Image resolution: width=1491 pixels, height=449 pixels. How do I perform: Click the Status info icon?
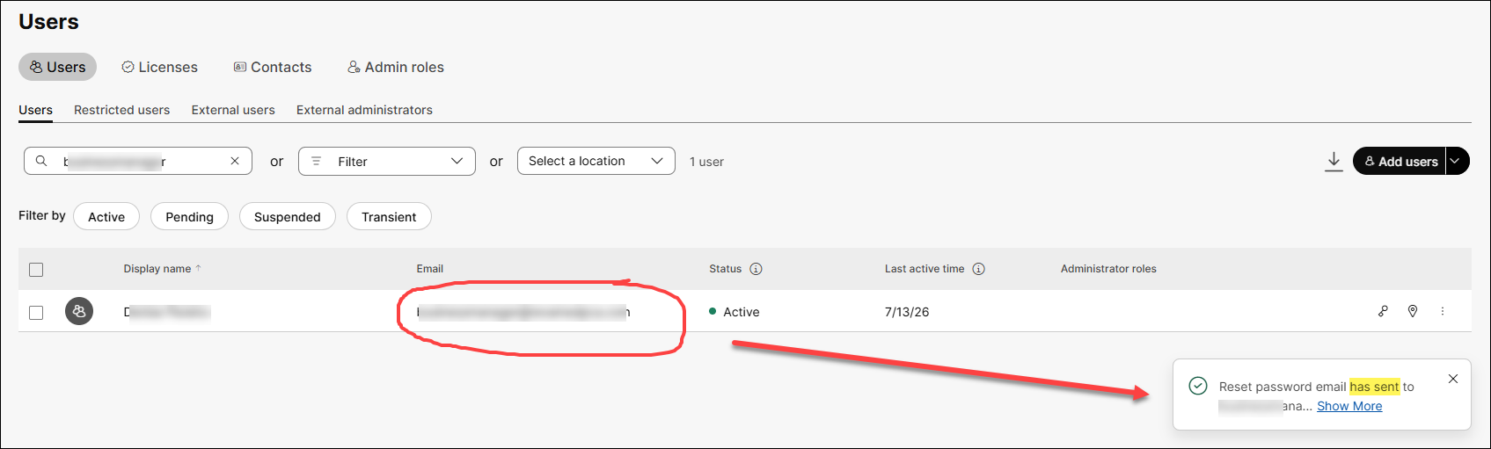click(756, 269)
